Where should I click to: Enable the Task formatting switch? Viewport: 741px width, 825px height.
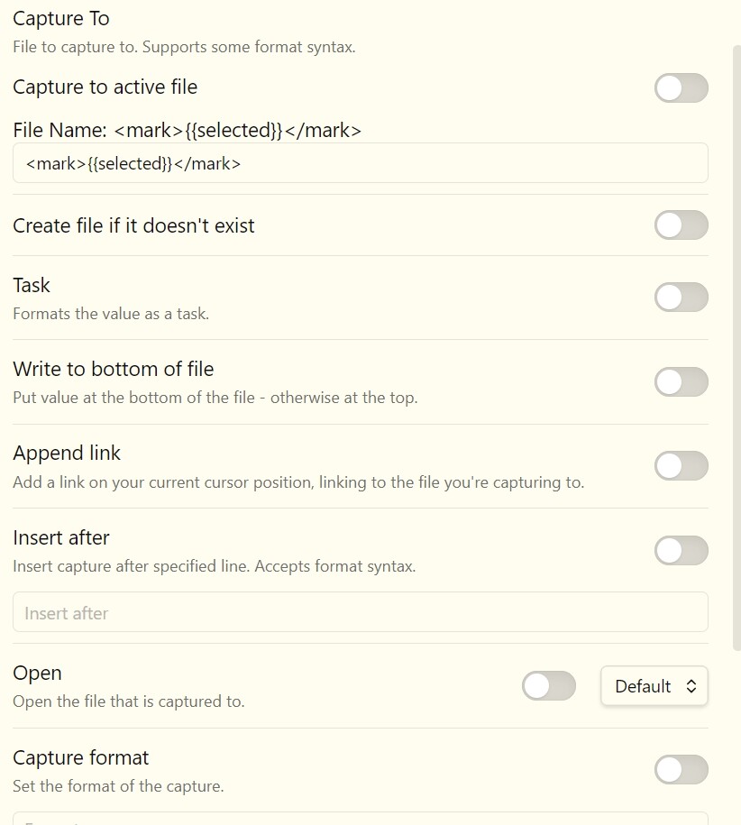pos(681,298)
